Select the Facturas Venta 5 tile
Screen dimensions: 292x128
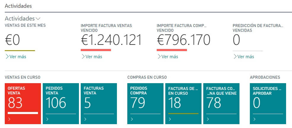(x=99, y=101)
